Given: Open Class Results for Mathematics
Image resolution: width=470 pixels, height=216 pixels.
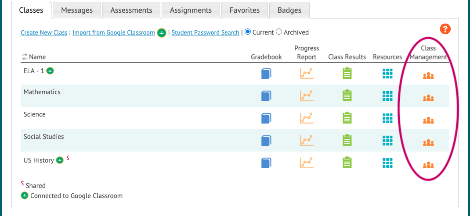Looking at the screenshot, I should point(347,96).
